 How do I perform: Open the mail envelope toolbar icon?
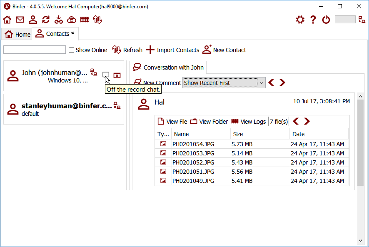[x=20, y=20]
